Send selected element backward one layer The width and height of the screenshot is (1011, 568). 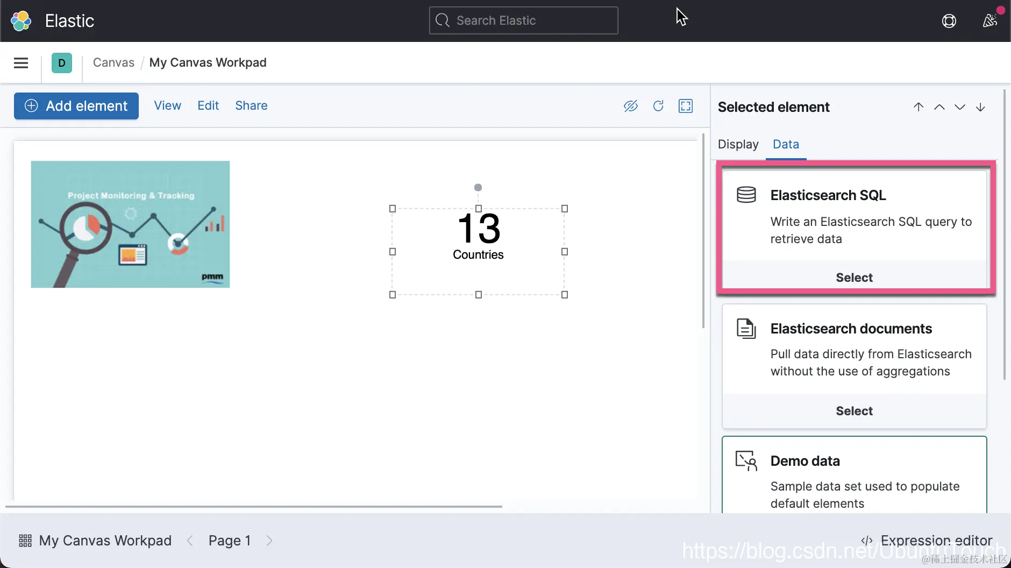coord(960,107)
